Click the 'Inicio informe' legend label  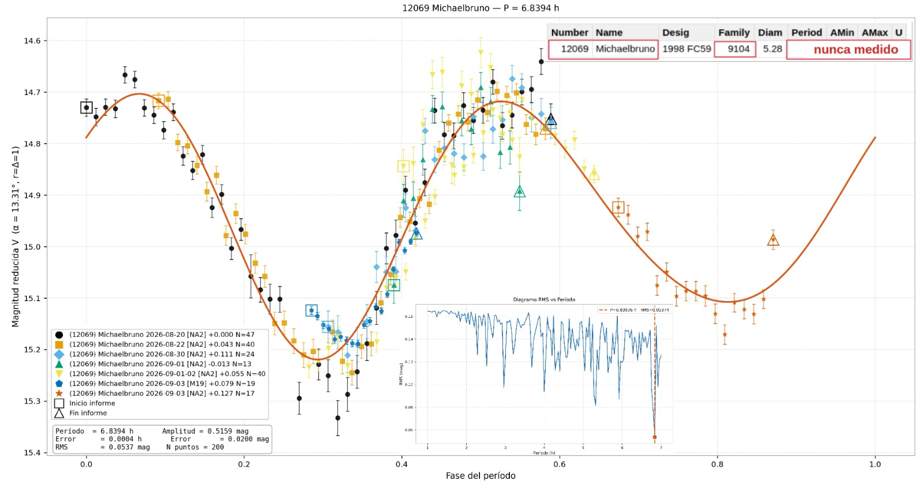click(92, 403)
